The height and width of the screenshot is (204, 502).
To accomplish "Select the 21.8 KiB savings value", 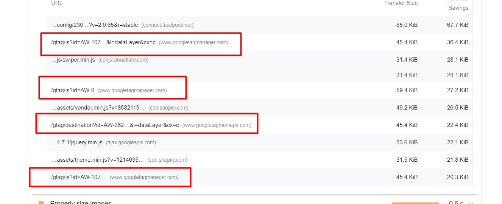I will click(x=458, y=160).
